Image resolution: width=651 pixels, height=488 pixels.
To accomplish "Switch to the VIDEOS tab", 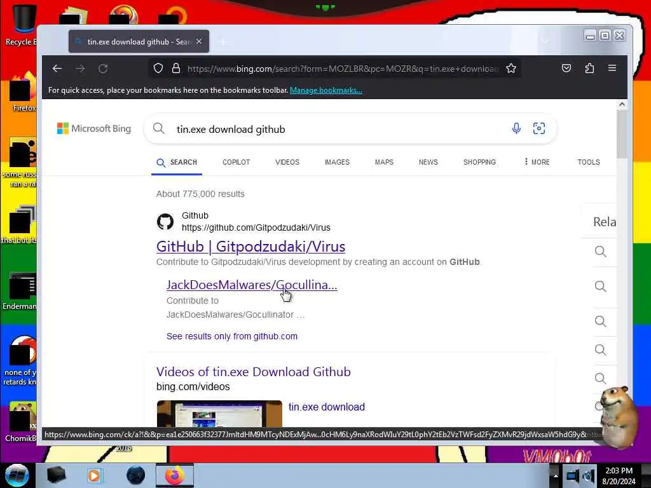I will tap(287, 162).
